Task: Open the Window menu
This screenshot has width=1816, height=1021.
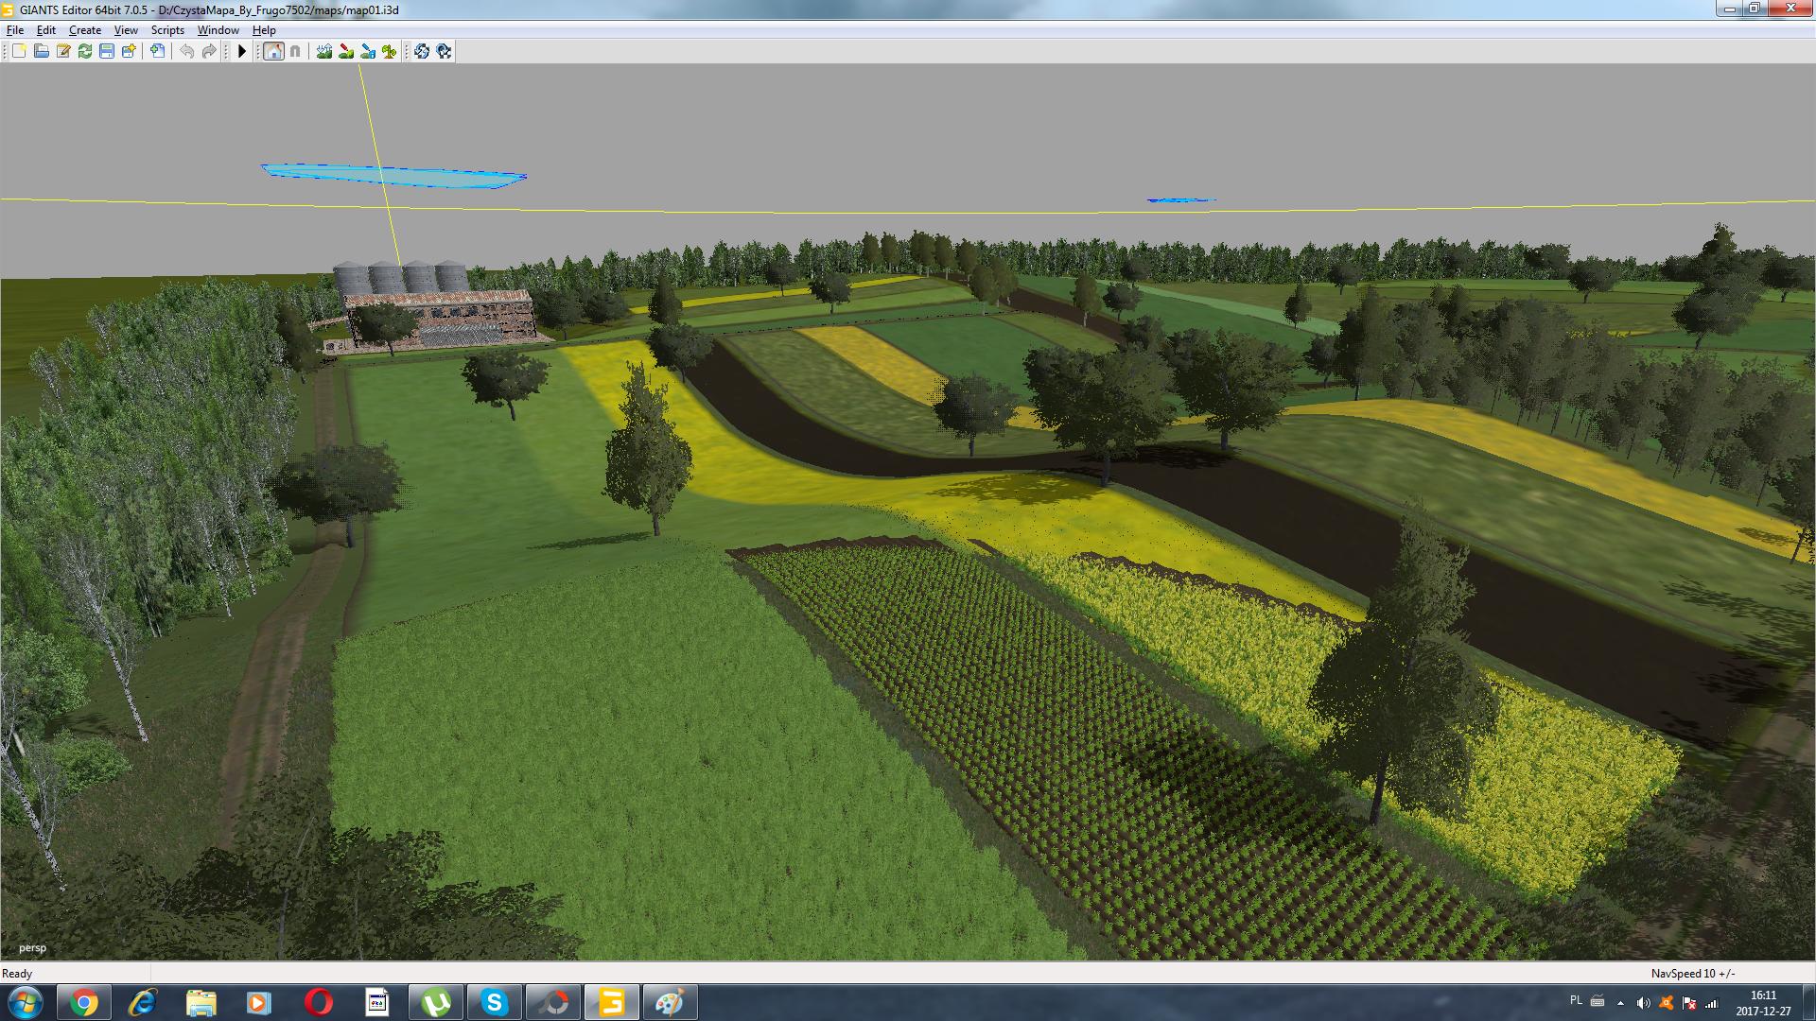Action: (218, 30)
